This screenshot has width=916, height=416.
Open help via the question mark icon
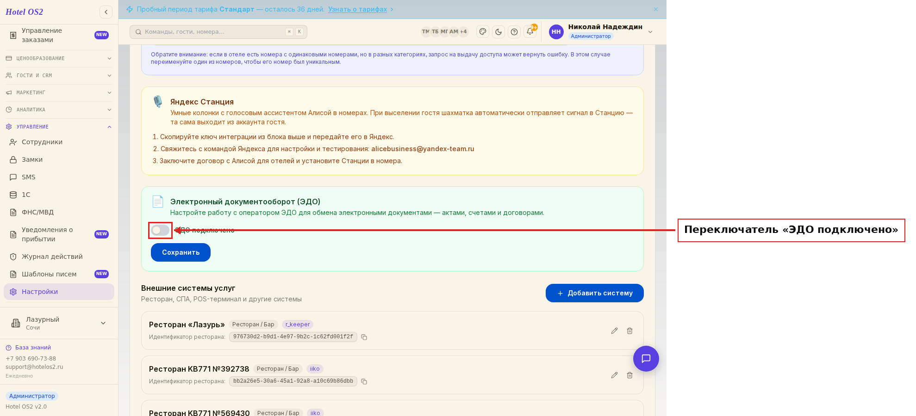(x=514, y=31)
